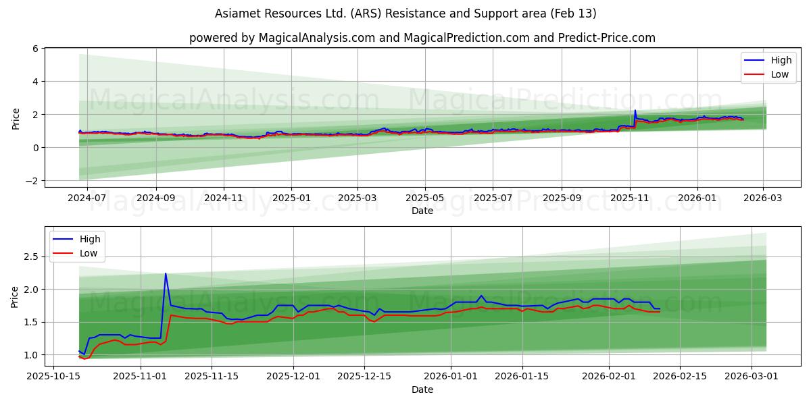Click the '2025-12-01' bottom axis tick label

(x=293, y=377)
